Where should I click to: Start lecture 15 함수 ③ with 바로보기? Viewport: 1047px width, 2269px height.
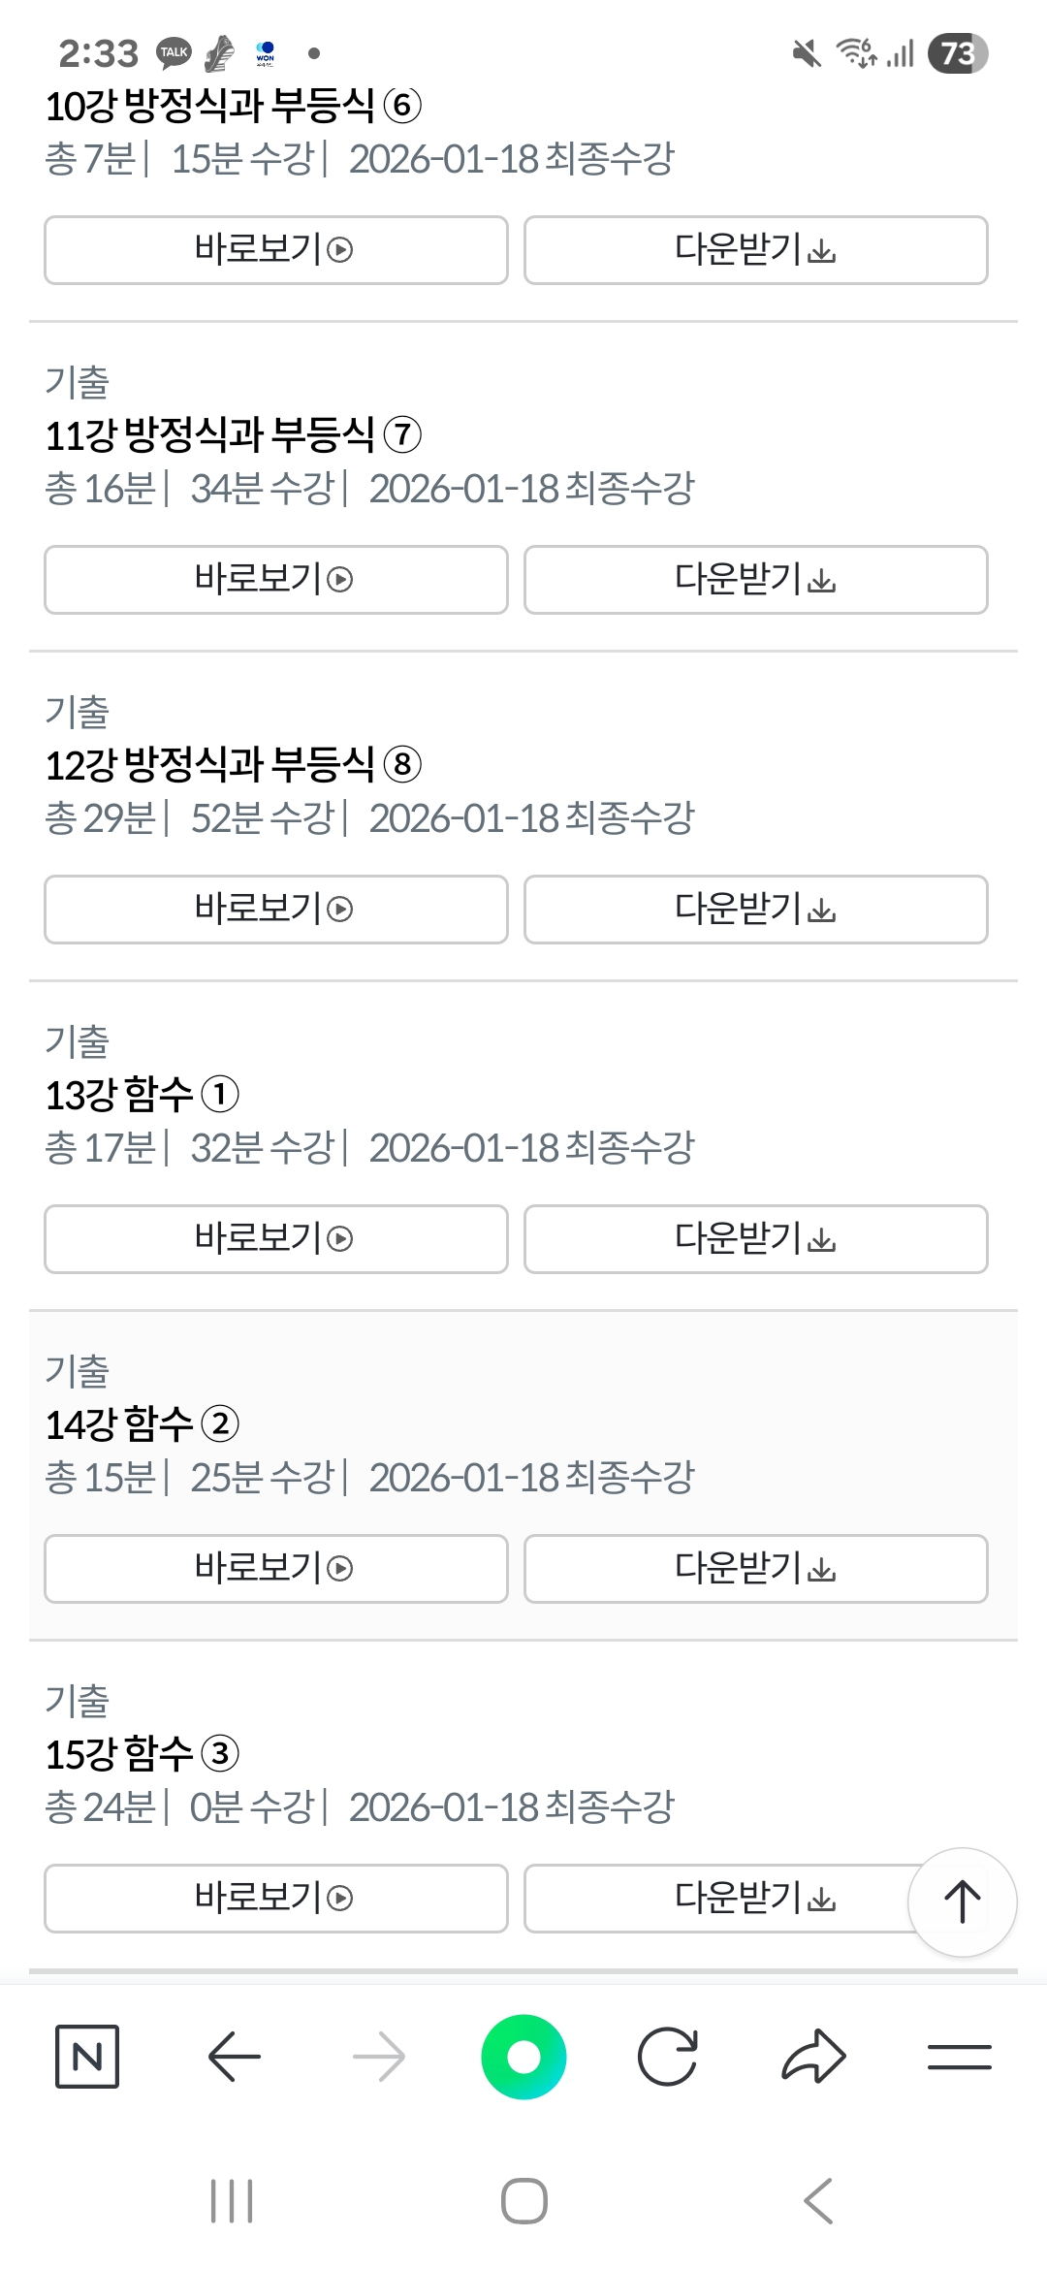(x=276, y=1899)
